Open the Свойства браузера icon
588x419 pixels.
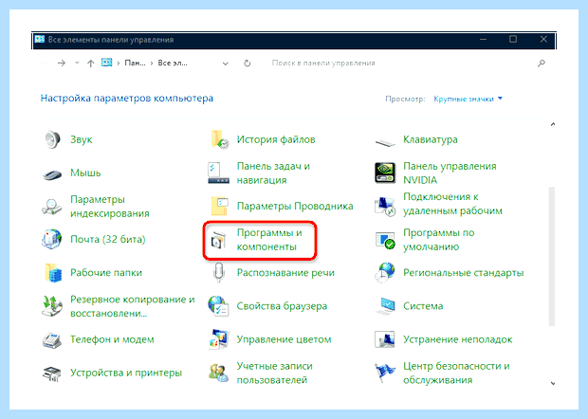pyautogui.click(x=218, y=306)
